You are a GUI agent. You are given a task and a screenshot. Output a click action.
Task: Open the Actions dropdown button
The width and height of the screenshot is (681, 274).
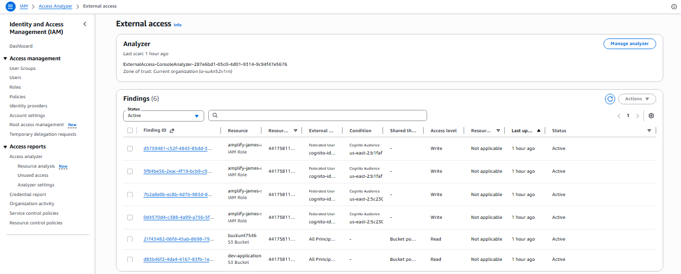[x=637, y=99]
